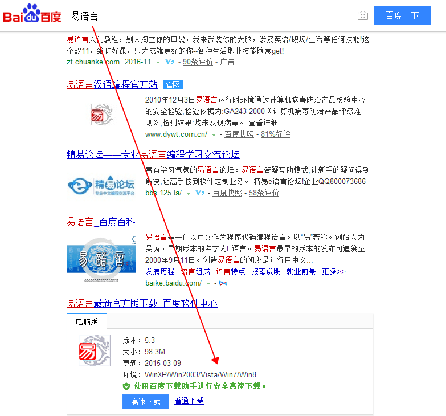The height and width of the screenshot is (416, 446).
Task: Expand dropdown arrow next to bbs.125.la
Action: point(188,194)
